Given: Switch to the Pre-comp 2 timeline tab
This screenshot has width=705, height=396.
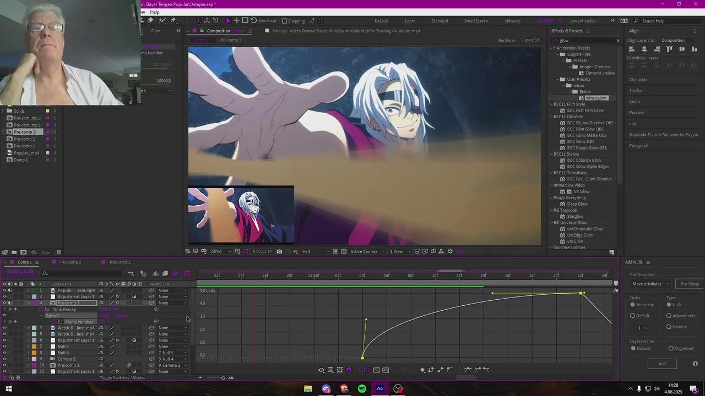Looking at the screenshot, I should coord(70,262).
